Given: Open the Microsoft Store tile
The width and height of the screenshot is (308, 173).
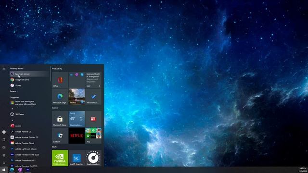Looking at the screenshot, I should [60, 119].
